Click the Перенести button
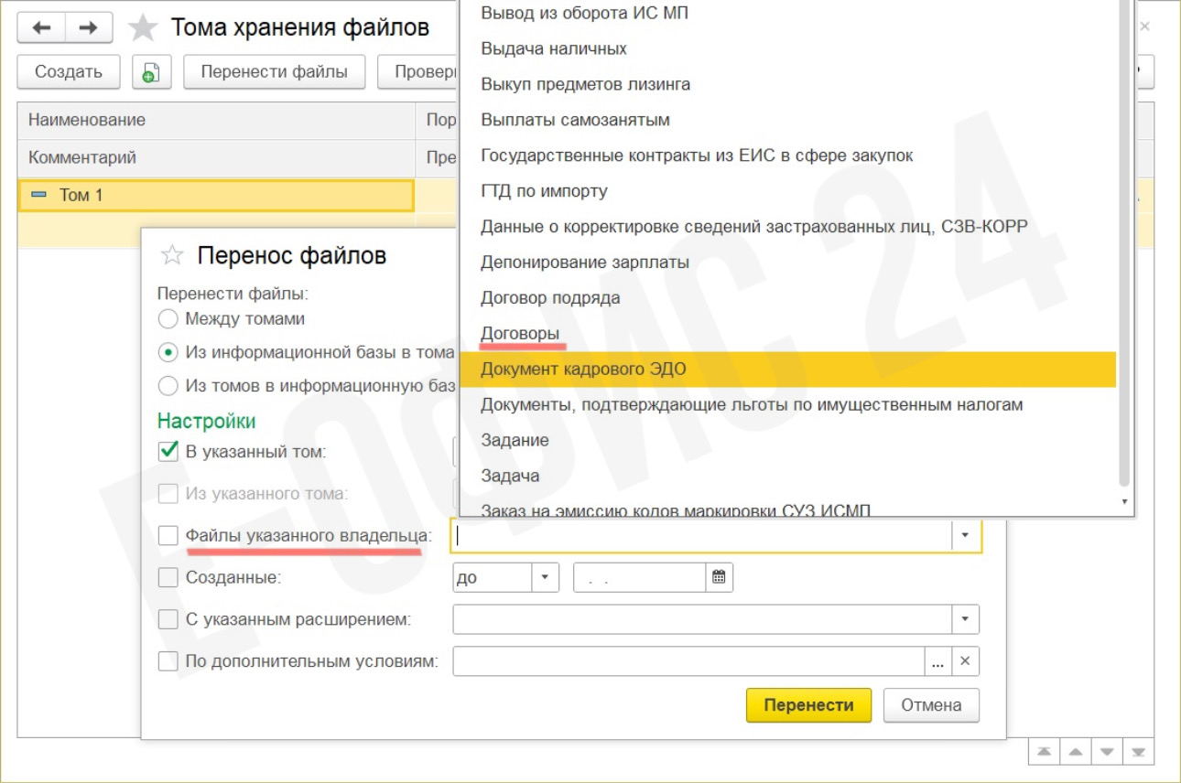This screenshot has height=783, width=1181. click(808, 704)
